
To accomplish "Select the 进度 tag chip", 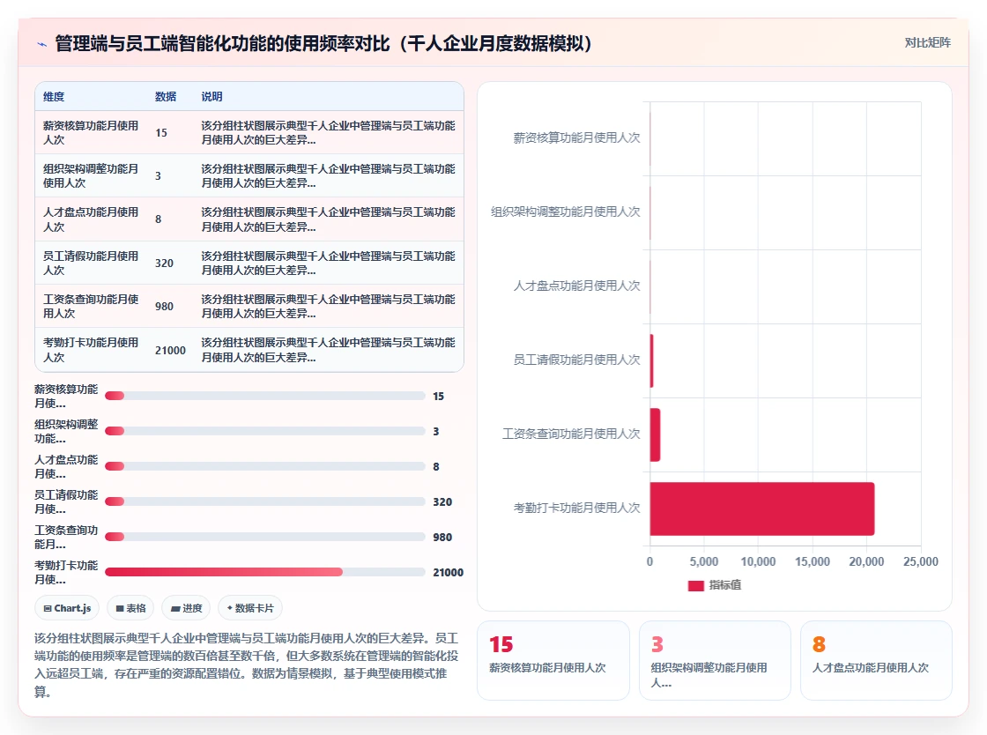I will (186, 608).
